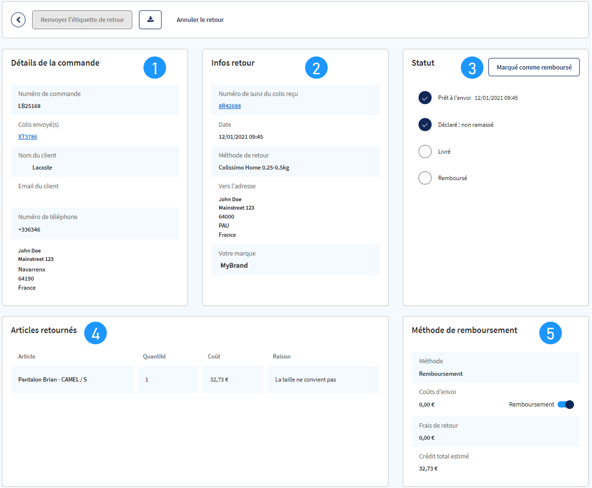Image resolution: width=592 pixels, height=488 pixels.
Task: Click Marqué comme remboursé button
Action: click(534, 67)
